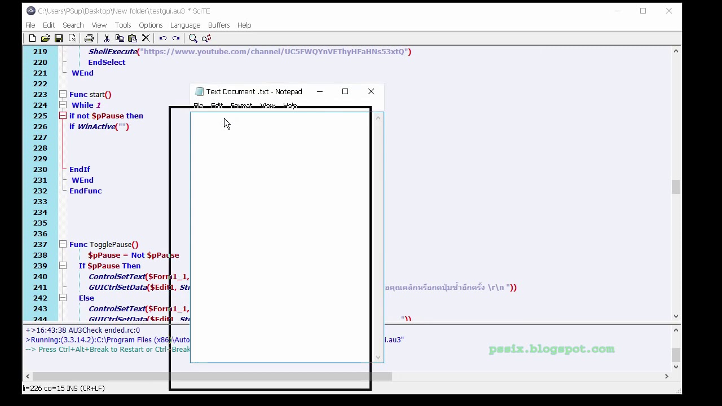
Task: Click the horizontal scrollbar thumb
Action: 212,376
